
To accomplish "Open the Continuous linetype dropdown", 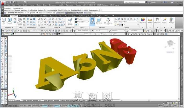I will tap(86, 34).
